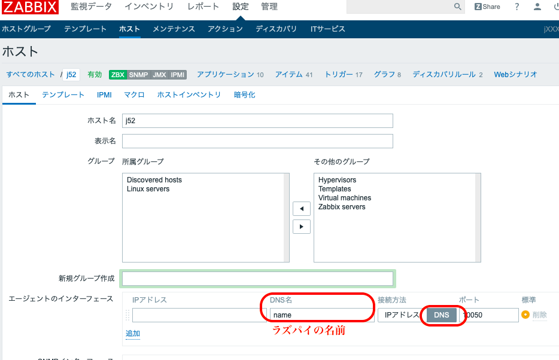Open the 監視データ menu
The height and width of the screenshot is (360, 559).
pos(91,7)
